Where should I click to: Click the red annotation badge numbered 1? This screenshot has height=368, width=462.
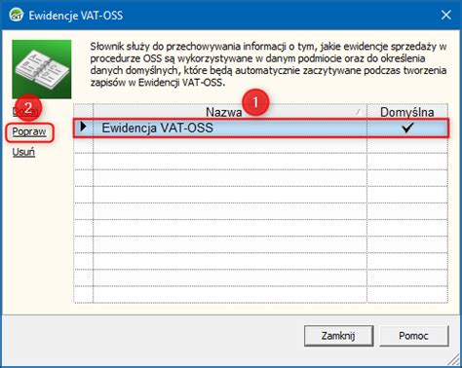pyautogui.click(x=255, y=102)
